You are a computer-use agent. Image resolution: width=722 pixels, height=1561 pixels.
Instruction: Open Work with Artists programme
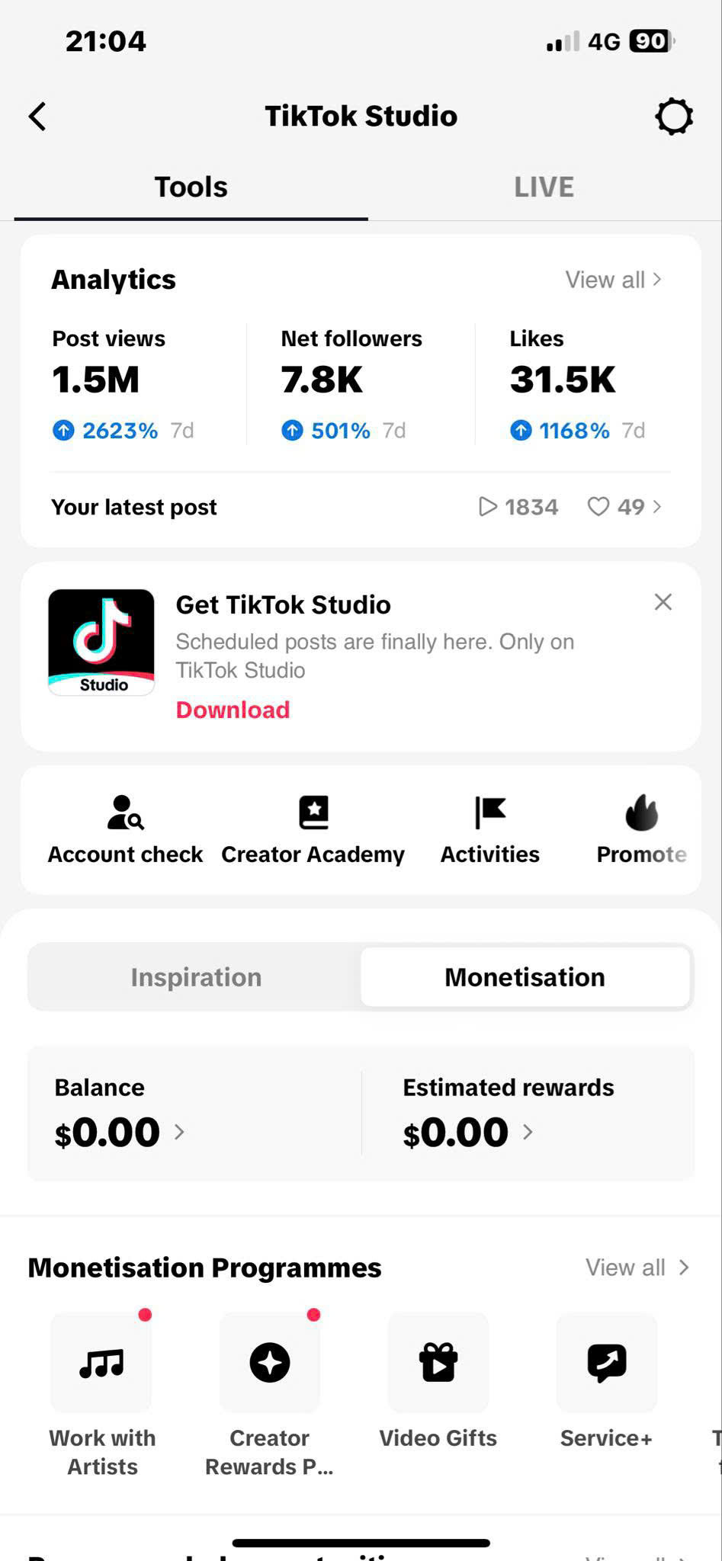tap(102, 1362)
